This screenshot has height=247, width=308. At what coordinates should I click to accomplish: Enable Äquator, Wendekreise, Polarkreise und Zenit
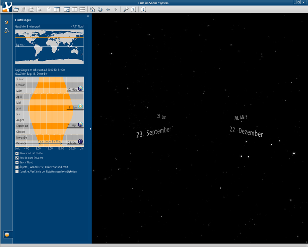(x=17, y=167)
